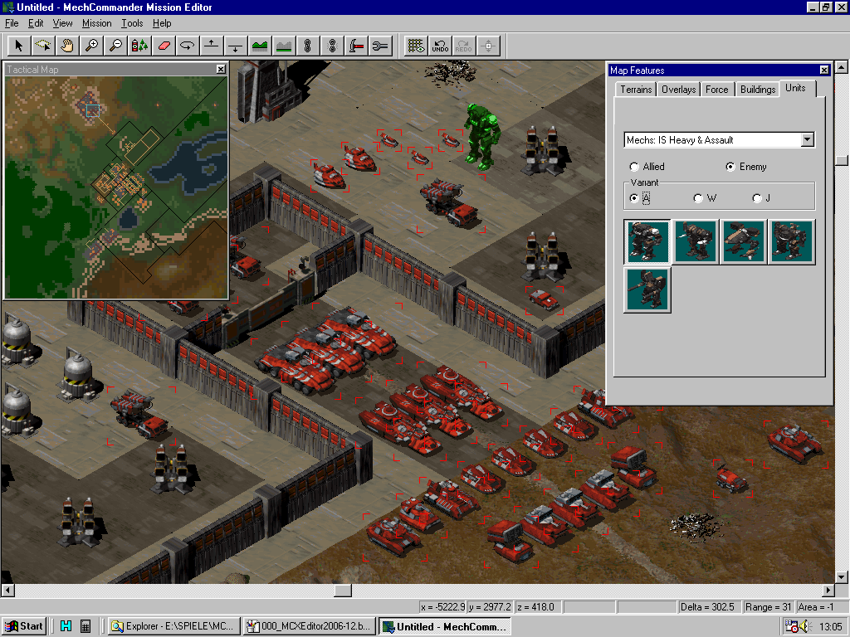Viewport: 850px width, 637px height.
Task: Click the horizontal scrollbar right arrow
Action: coord(828,590)
